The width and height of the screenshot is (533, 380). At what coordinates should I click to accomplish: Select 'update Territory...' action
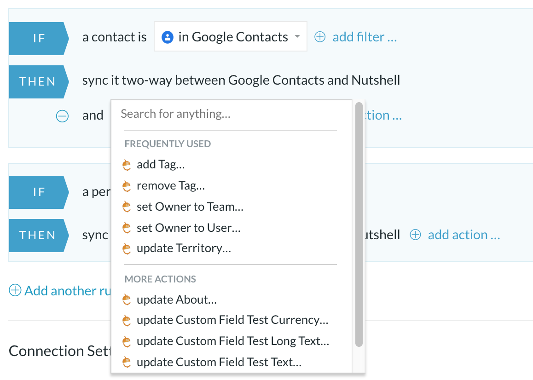(184, 248)
